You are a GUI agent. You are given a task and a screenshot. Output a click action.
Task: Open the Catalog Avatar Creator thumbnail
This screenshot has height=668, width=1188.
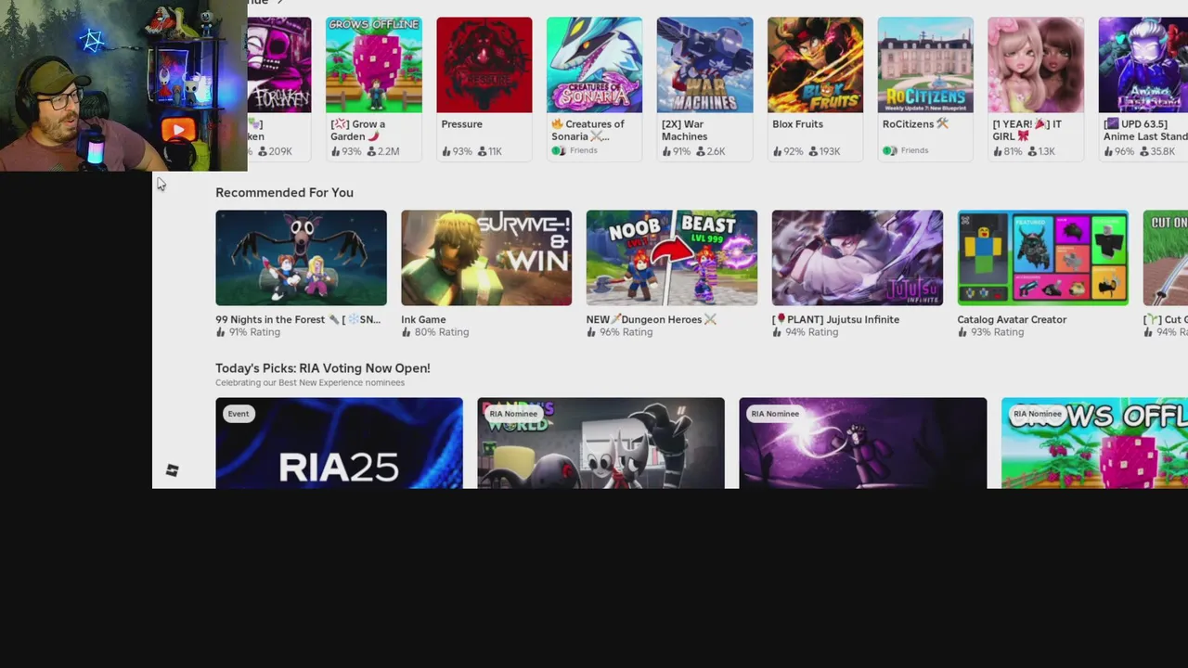1043,258
